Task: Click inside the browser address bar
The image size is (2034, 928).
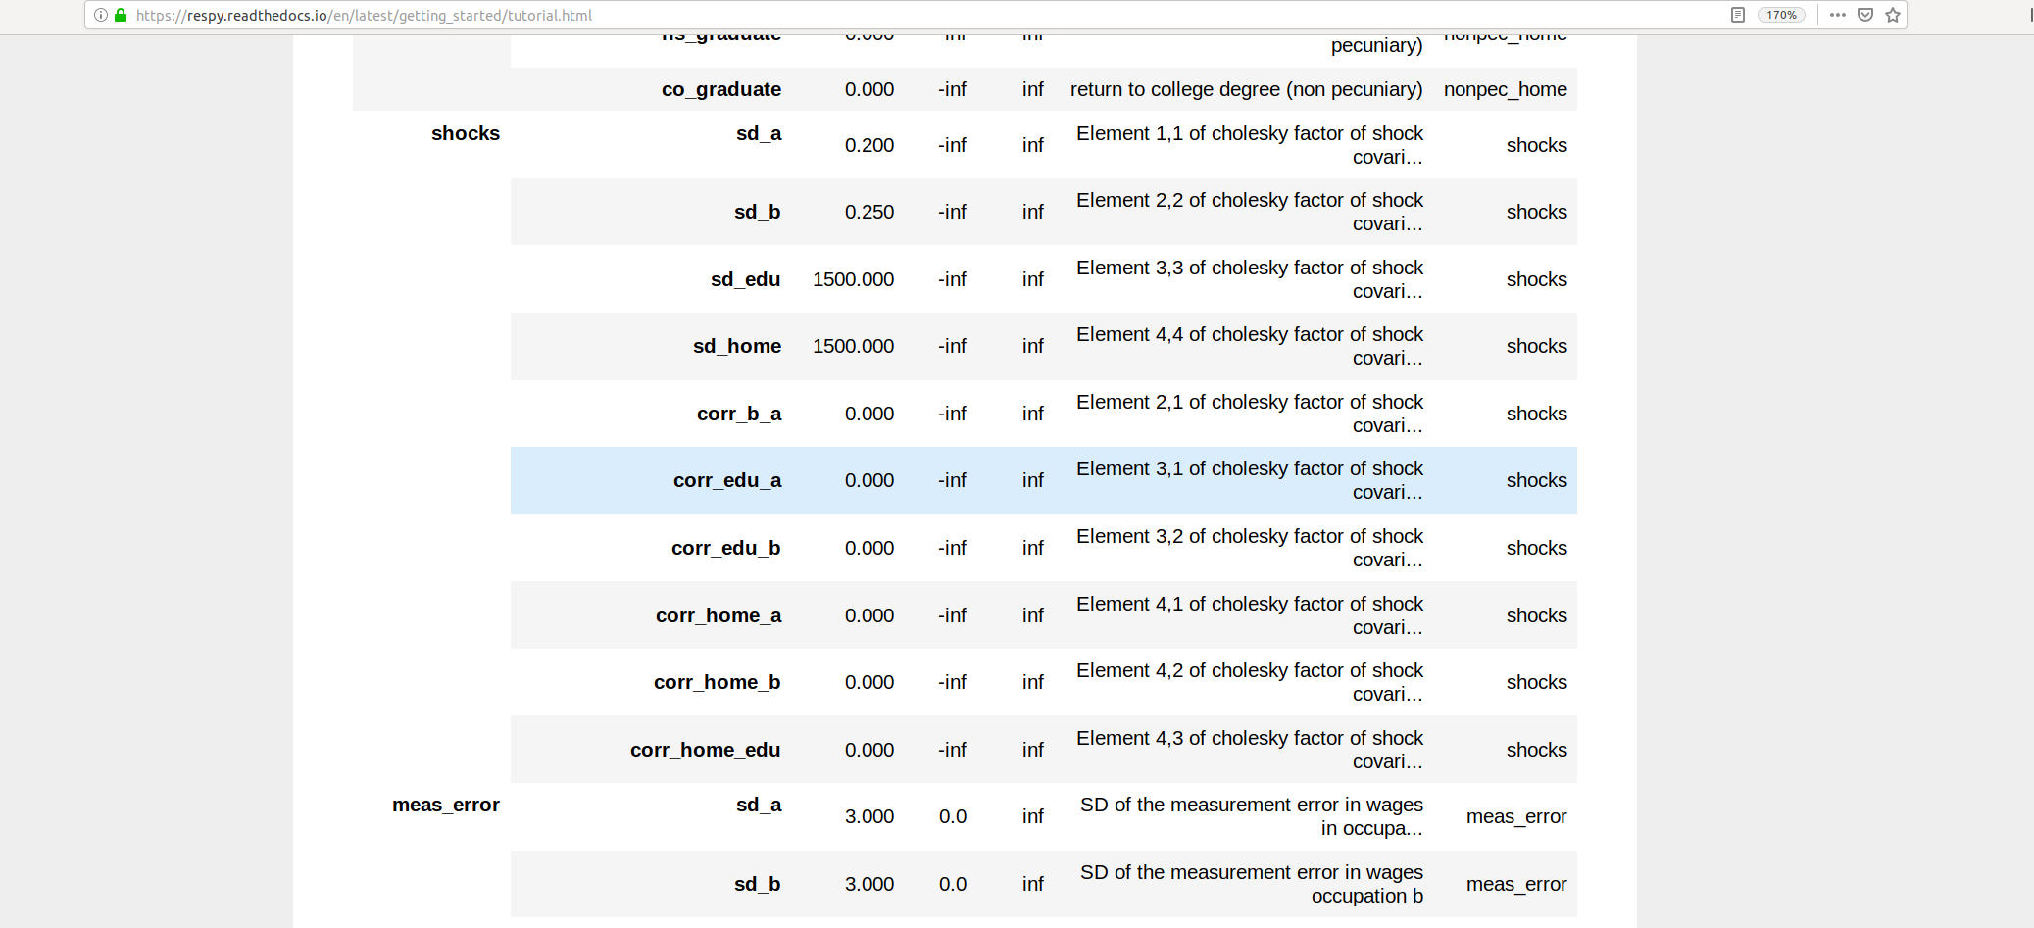Action: (588, 15)
